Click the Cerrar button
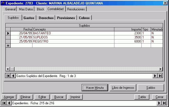Screen dimensions: 169x107 pyautogui.click(x=159, y=97)
